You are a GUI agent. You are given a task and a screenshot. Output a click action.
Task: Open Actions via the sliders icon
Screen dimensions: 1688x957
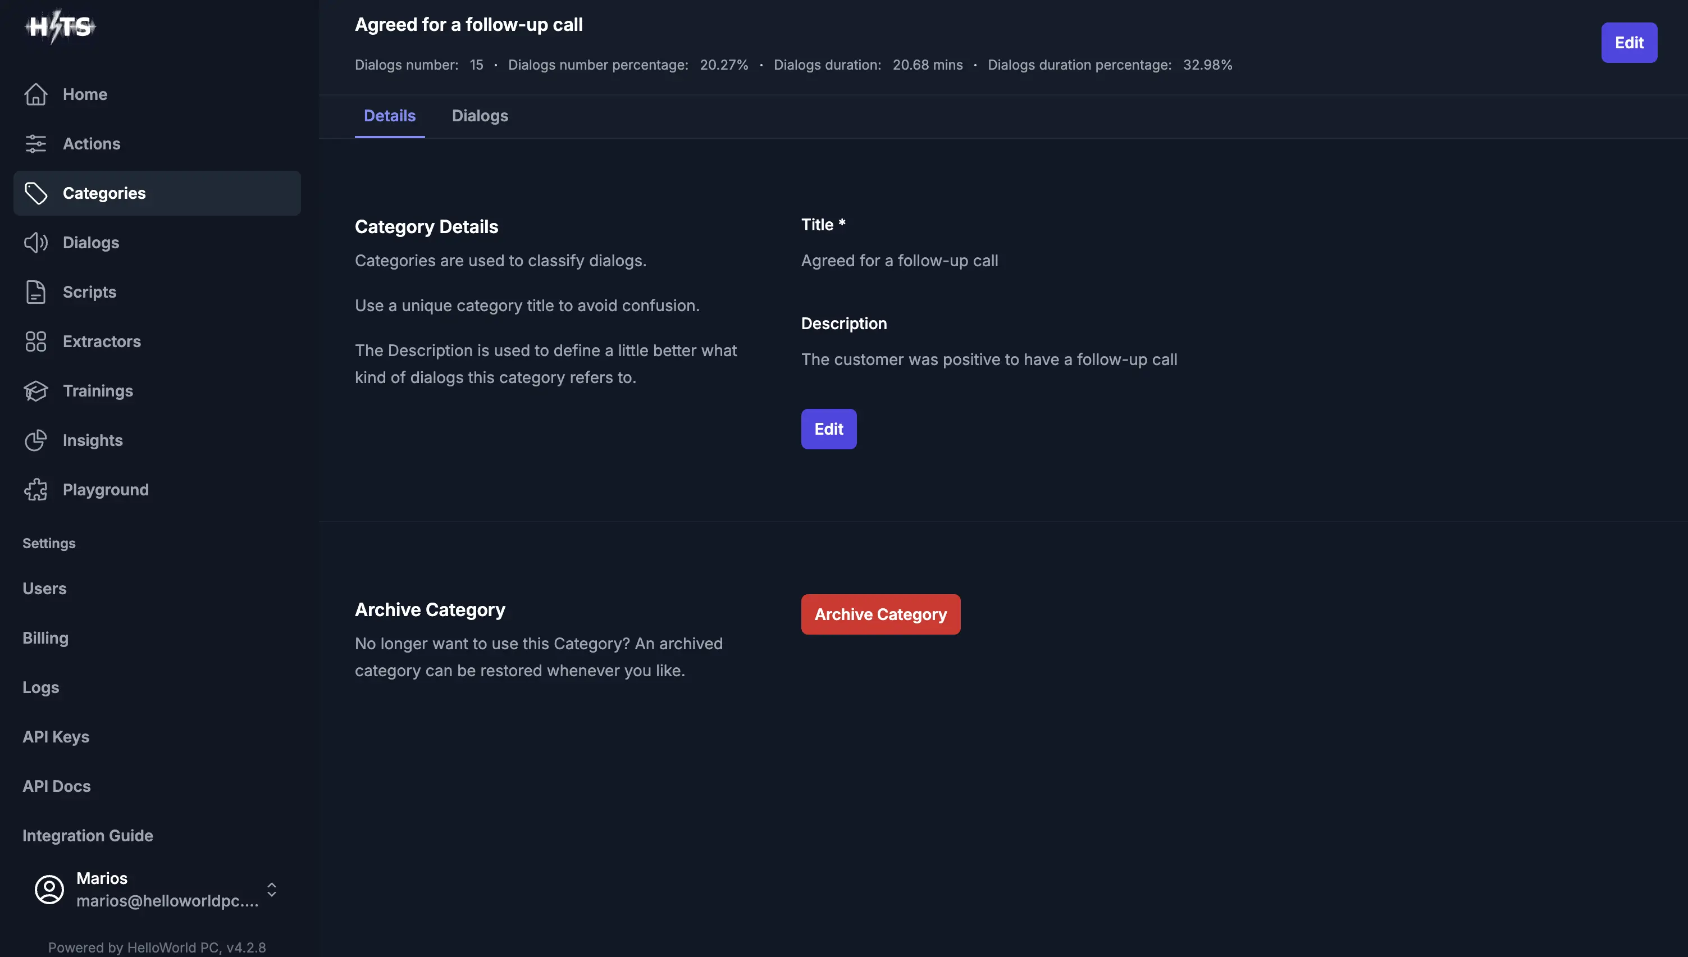pos(35,144)
